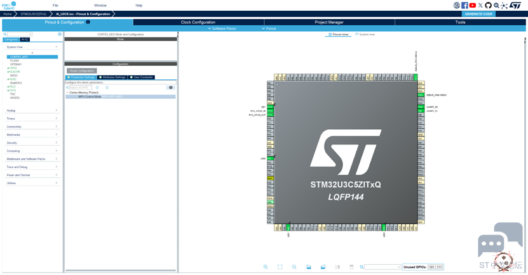Switch to the A->Z tab

pos(25,39)
